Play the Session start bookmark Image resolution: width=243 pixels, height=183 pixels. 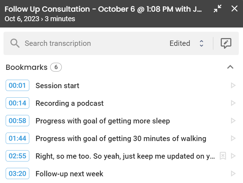233,85
